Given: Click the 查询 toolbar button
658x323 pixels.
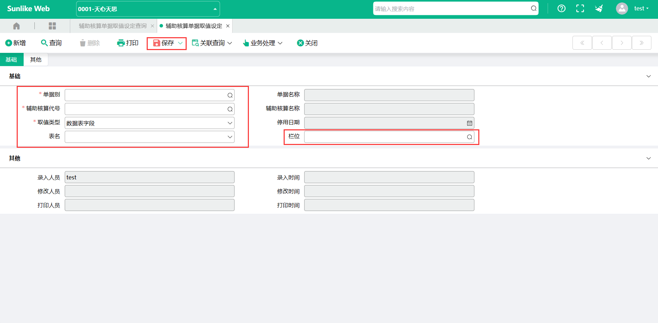Looking at the screenshot, I should tap(51, 43).
